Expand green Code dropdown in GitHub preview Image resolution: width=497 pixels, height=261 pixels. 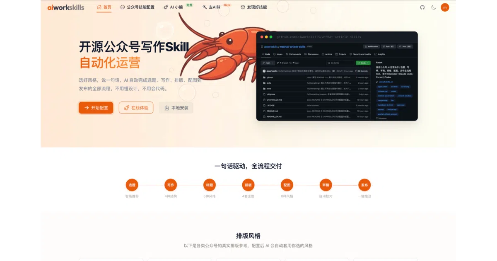pyautogui.click(x=363, y=63)
